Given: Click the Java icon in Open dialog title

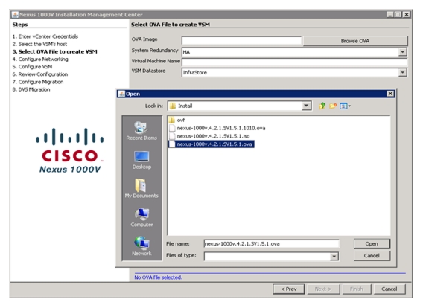Looking at the screenshot, I should [121, 94].
